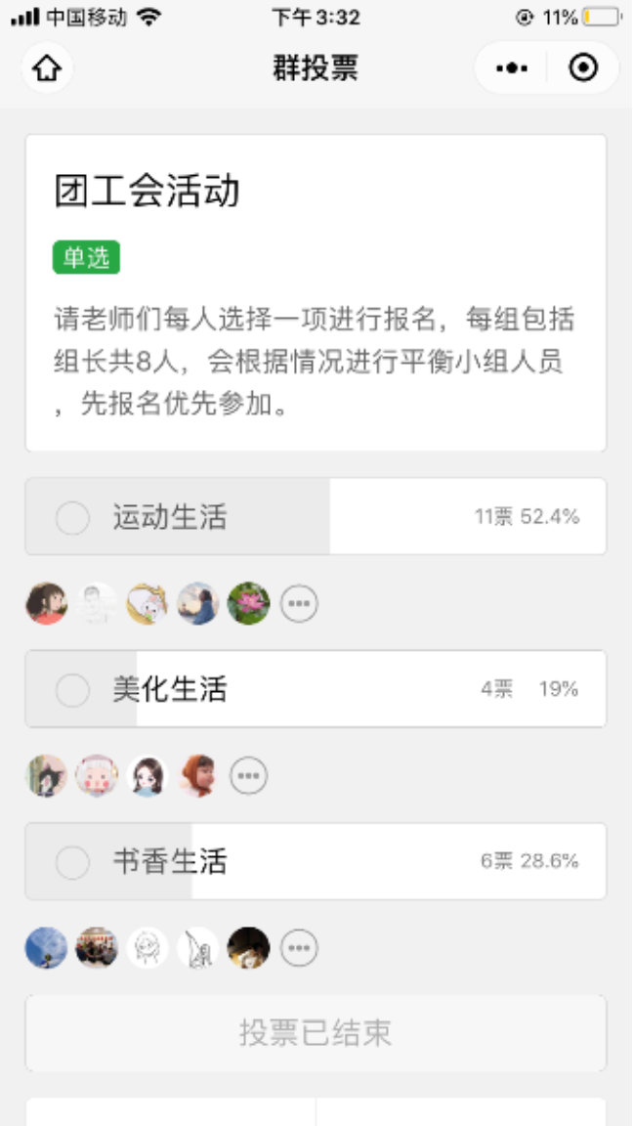The image size is (633, 1127).
Task: Tap the blue sky voter avatar
Action: [x=46, y=948]
